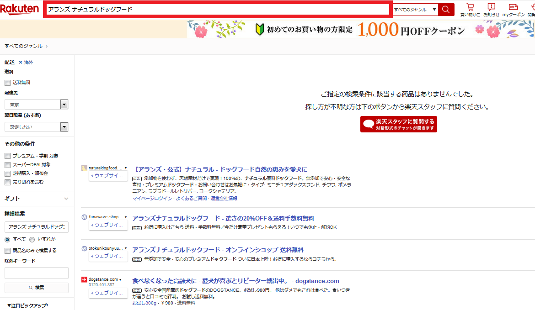Viewport: 535px width, 310px height.
Task: Check 定期購入・頒布会 checkbox
Action: point(7,174)
